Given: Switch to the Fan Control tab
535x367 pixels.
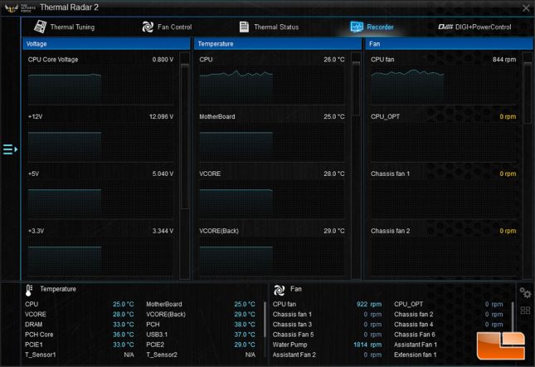Looking at the screenshot, I should [x=167, y=27].
